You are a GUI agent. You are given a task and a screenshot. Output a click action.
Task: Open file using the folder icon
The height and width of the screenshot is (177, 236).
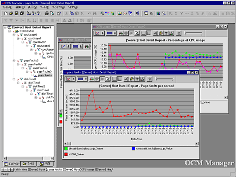tap(11, 13)
